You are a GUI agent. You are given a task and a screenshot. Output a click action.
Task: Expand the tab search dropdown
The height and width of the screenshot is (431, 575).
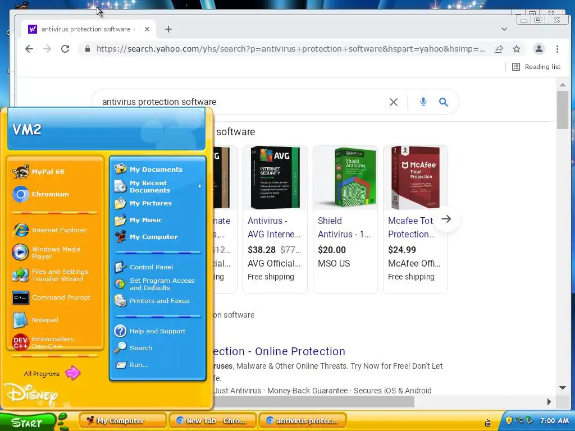click(504, 29)
